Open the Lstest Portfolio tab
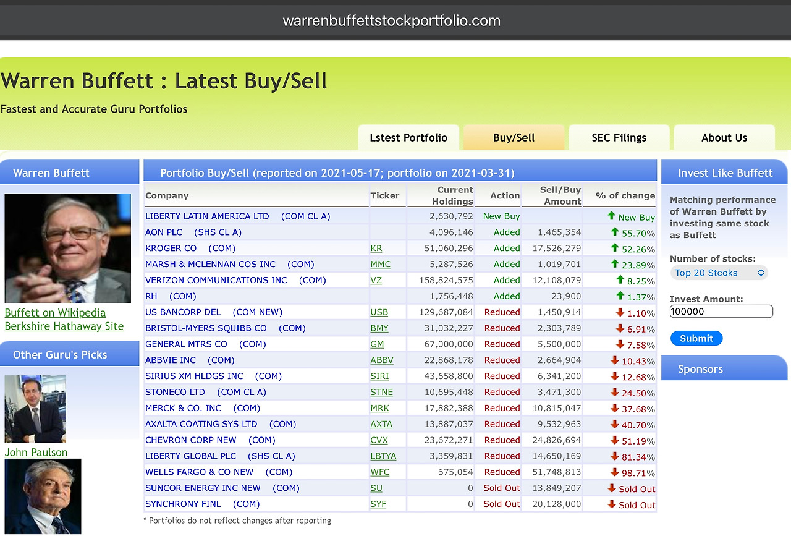The width and height of the screenshot is (791, 536). (408, 137)
